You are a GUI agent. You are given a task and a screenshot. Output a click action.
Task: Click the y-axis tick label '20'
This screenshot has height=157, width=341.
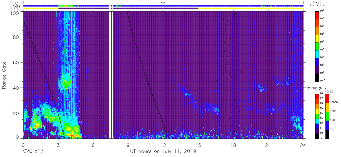16,113
